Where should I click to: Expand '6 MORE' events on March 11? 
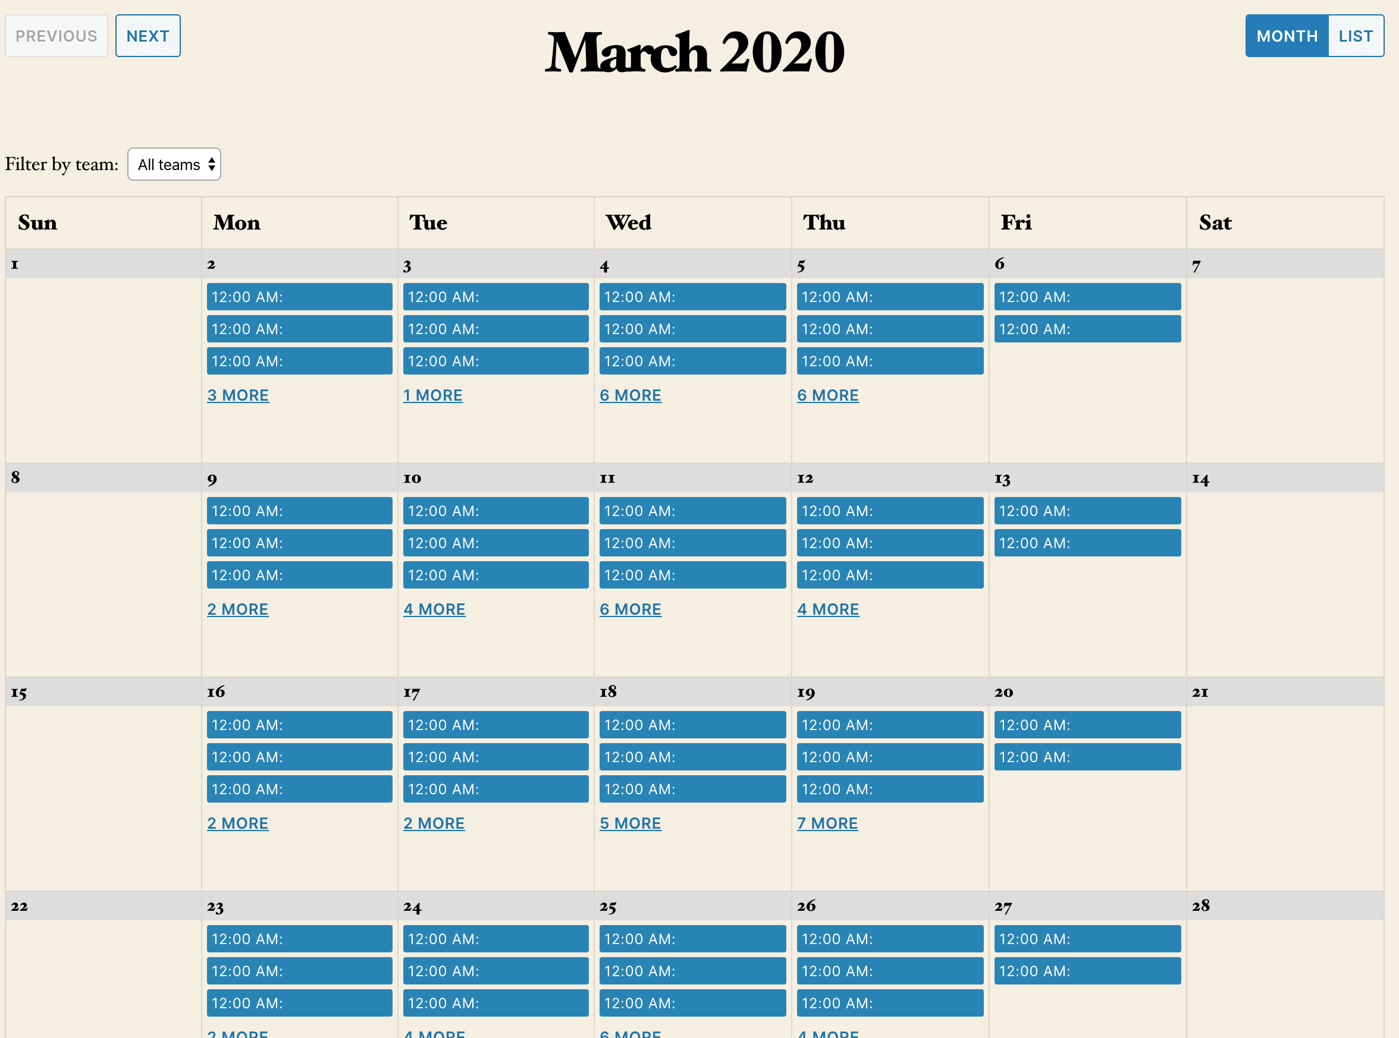[631, 608]
